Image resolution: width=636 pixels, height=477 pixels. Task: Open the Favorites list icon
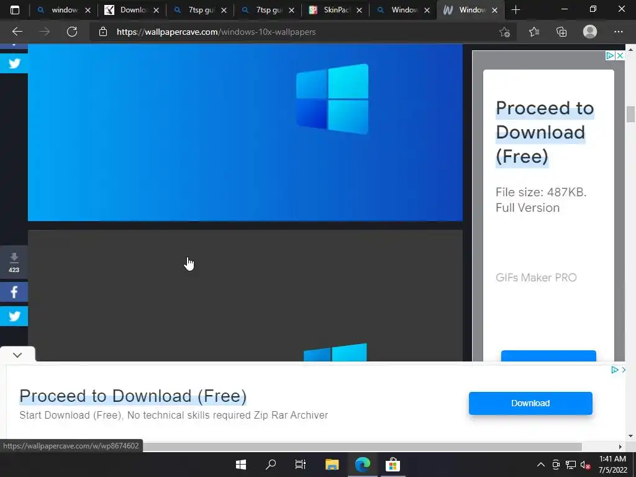(x=534, y=32)
